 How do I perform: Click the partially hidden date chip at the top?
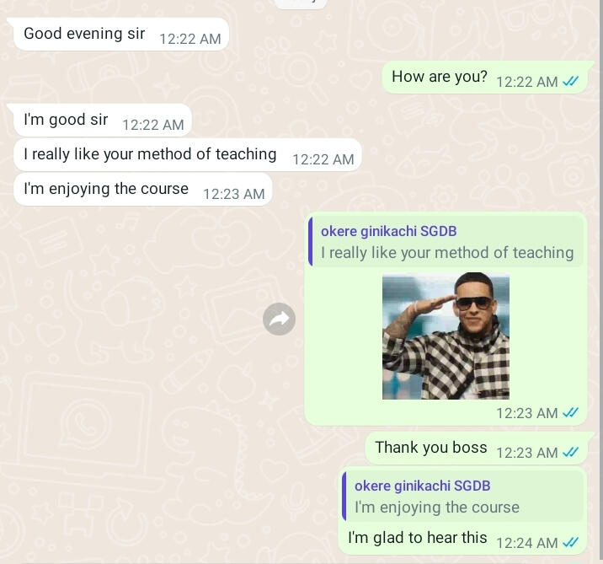301,3
